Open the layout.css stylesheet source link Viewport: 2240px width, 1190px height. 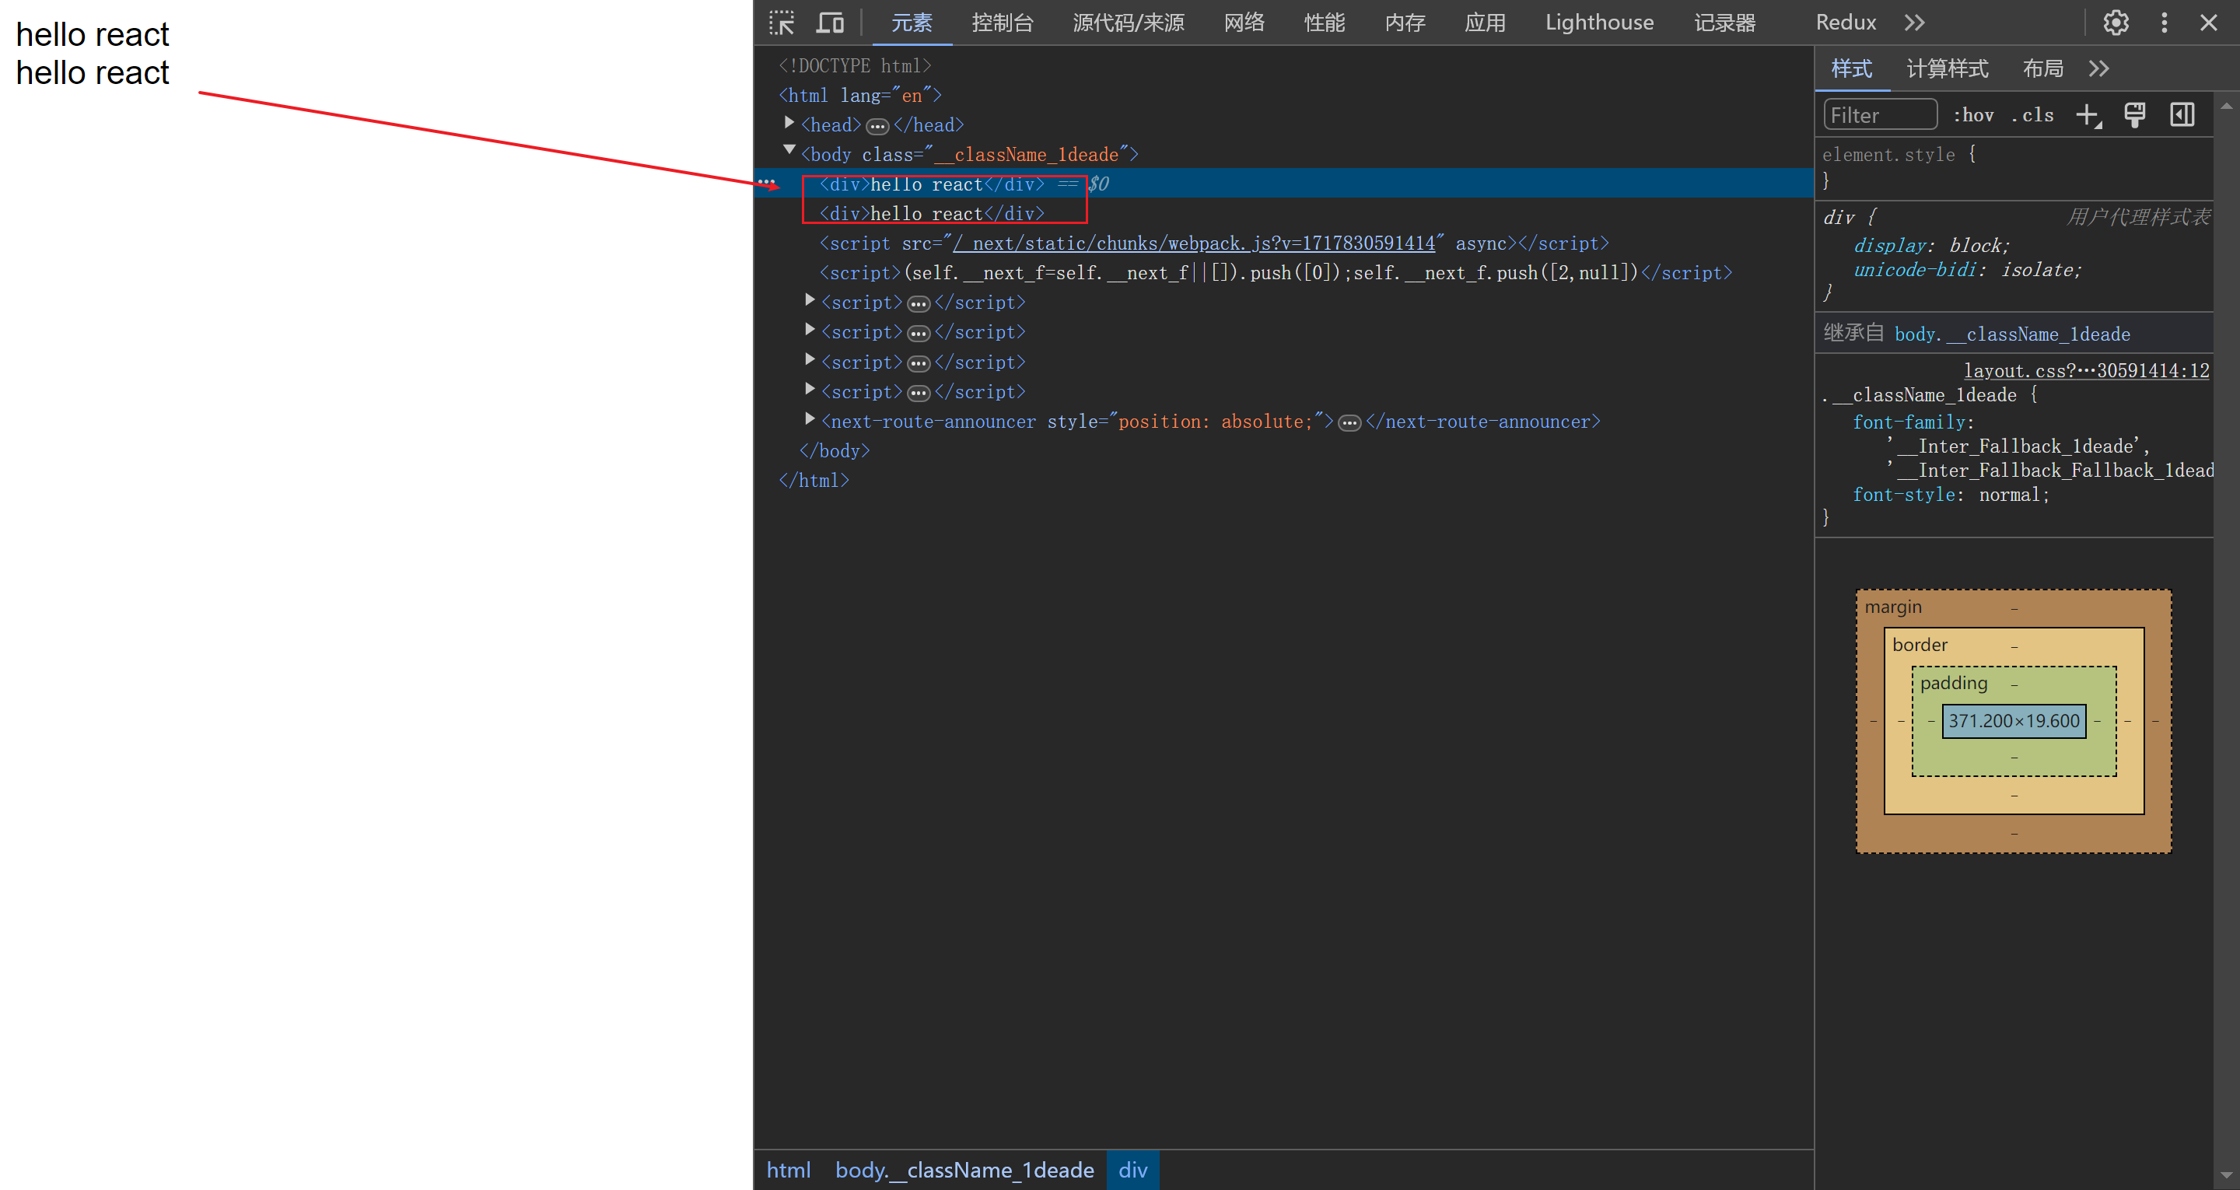(2085, 370)
